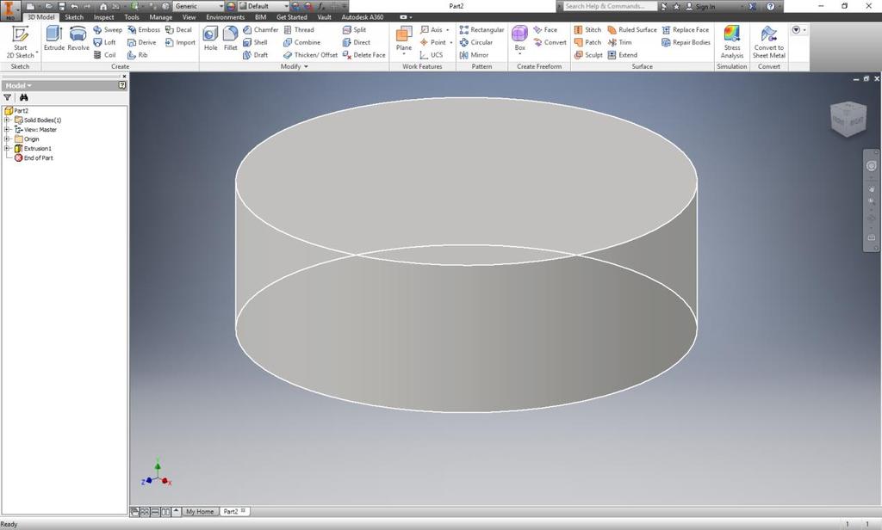Switch to the My Home document tab
The width and height of the screenshot is (882, 530).
200,511
